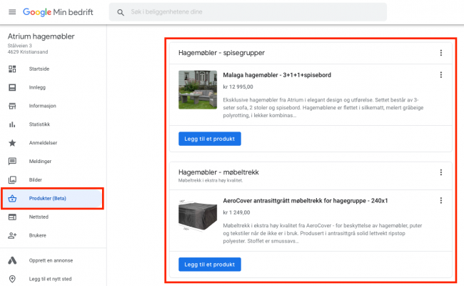The height and width of the screenshot is (286, 464).
Task: Click Atrium hagemøbler business name
Action: point(41,36)
